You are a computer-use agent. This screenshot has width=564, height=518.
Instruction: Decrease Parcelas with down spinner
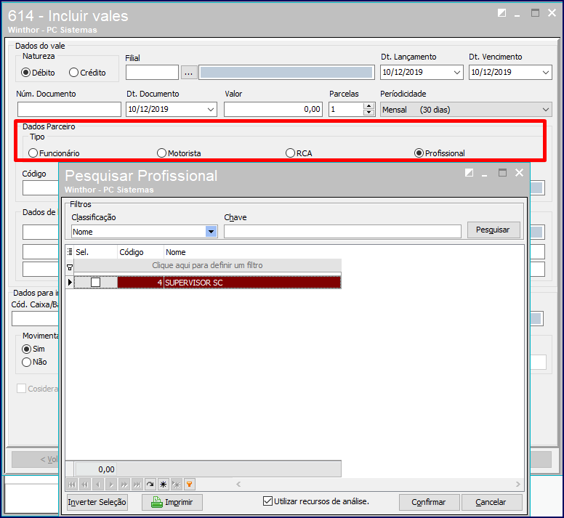pyautogui.click(x=368, y=113)
